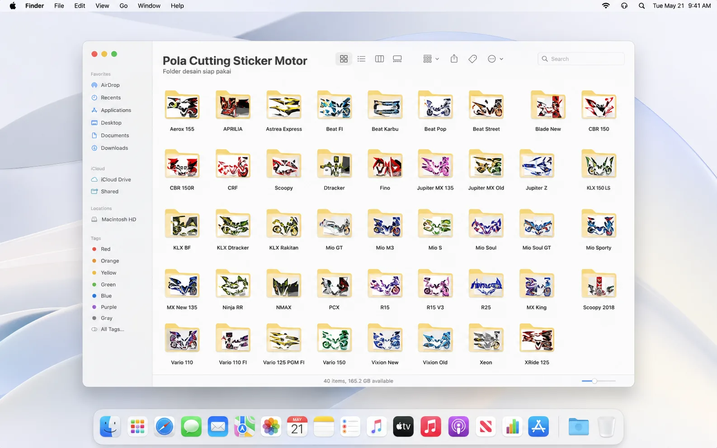
Task: Switch to gallery view
Action: [397, 59]
